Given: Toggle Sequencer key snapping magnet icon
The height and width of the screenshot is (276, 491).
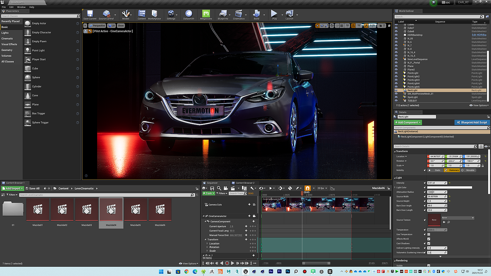Looking at the screenshot, I should [x=307, y=188].
